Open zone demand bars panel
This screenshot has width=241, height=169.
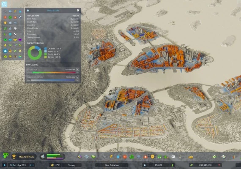click(x=53, y=157)
